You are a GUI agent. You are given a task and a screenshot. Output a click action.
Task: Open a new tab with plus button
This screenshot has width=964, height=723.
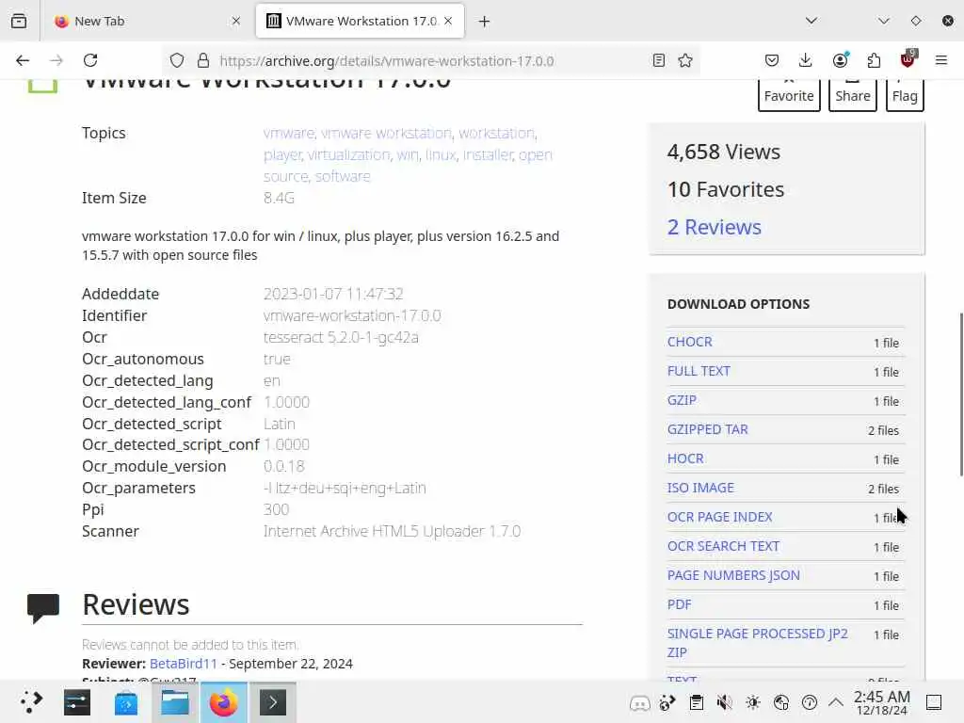coord(485,22)
